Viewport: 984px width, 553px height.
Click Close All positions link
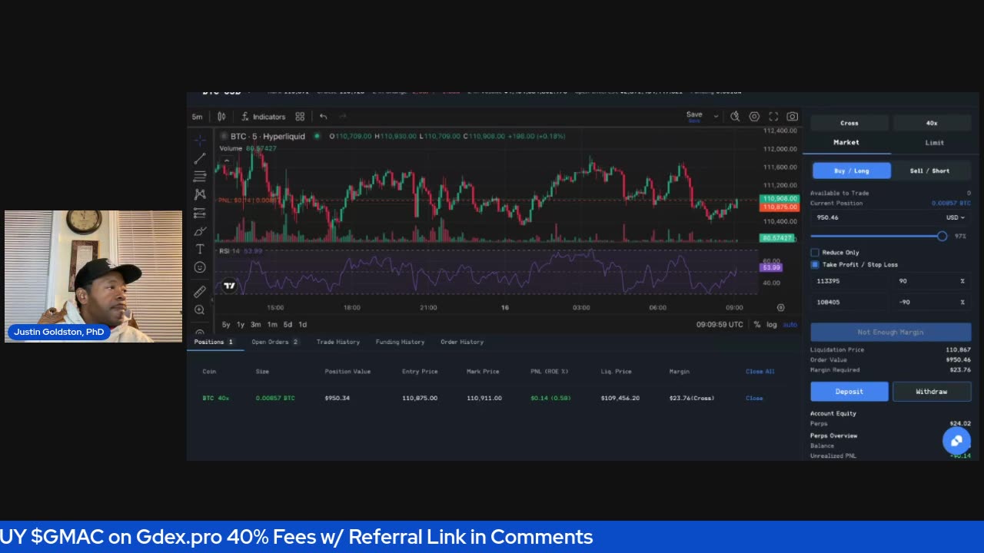[x=760, y=372]
